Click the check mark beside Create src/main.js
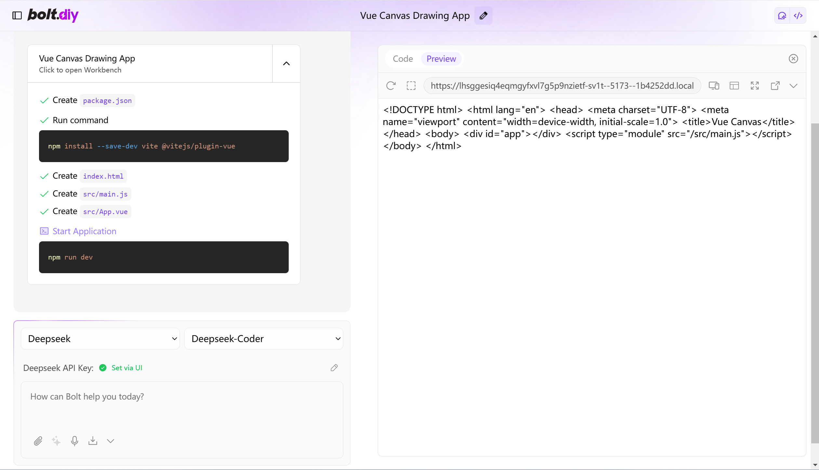 pos(44,194)
